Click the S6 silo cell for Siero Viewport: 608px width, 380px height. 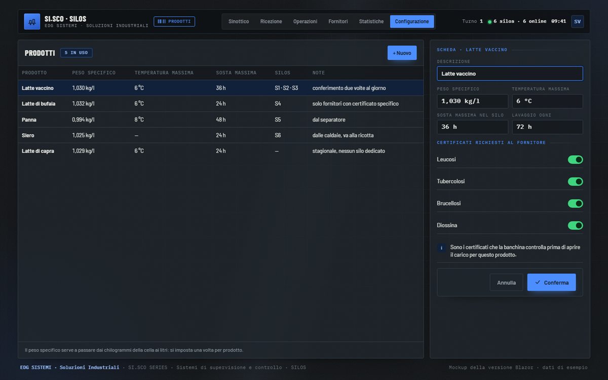[278, 135]
